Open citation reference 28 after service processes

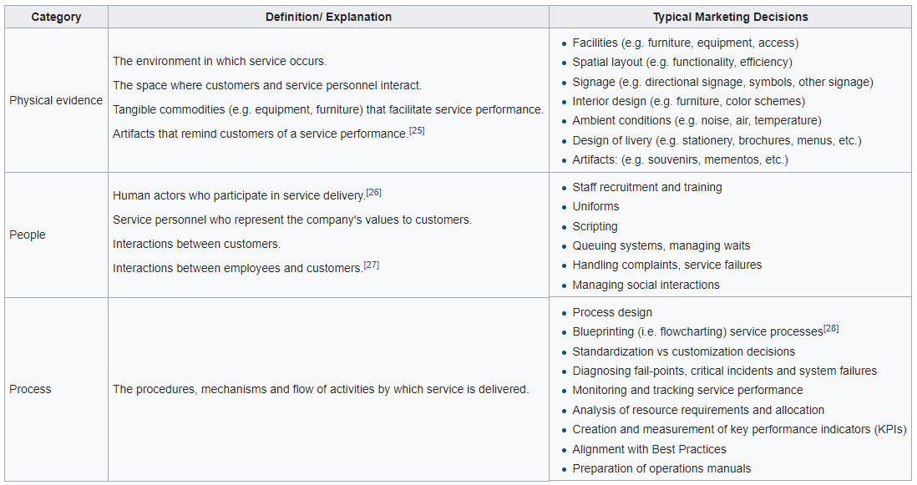point(831,328)
